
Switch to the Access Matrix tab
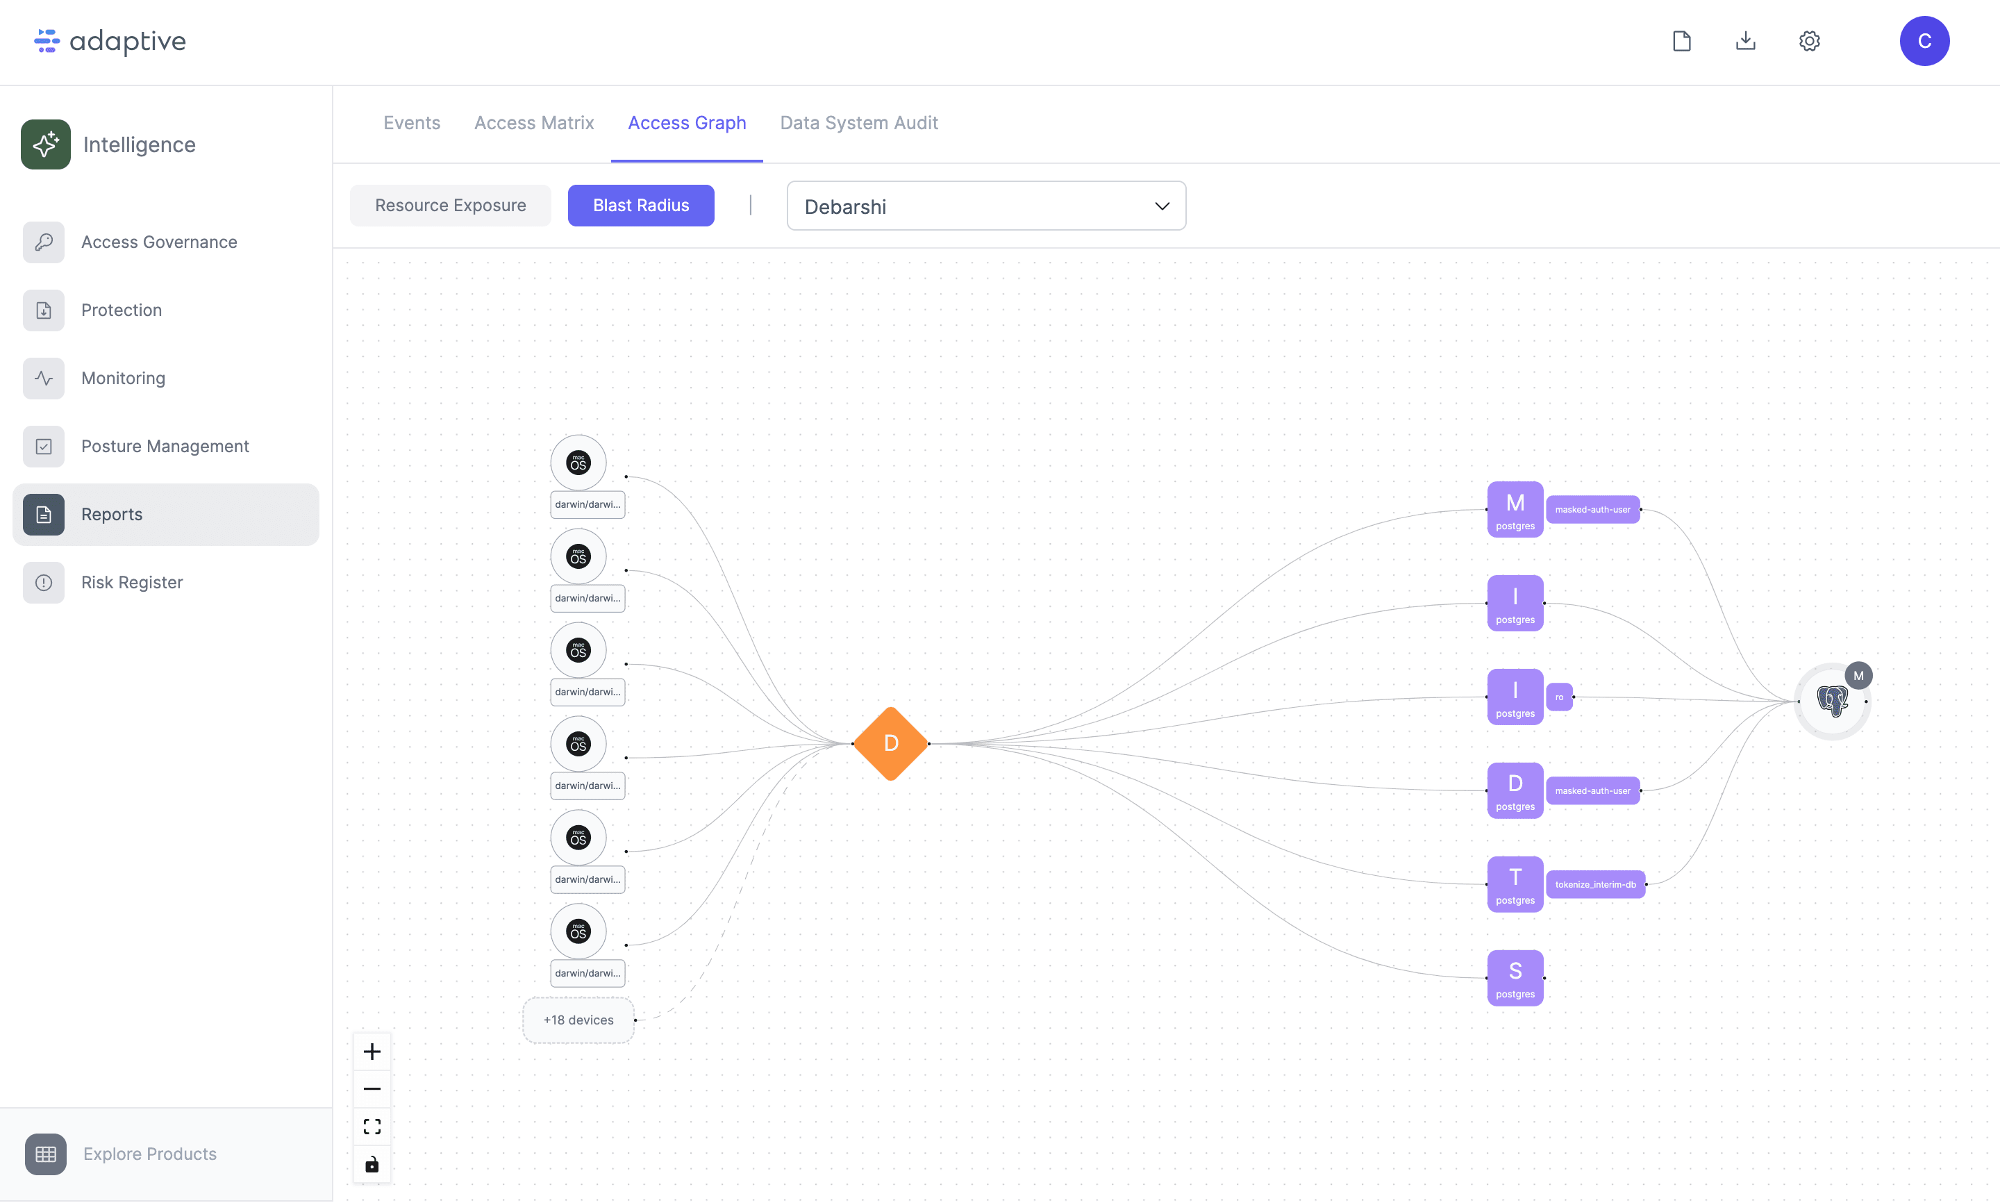click(534, 123)
